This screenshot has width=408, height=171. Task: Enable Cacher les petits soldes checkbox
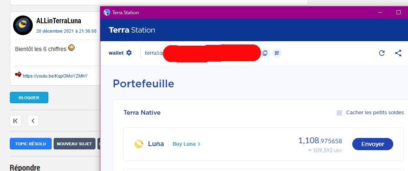tap(339, 113)
